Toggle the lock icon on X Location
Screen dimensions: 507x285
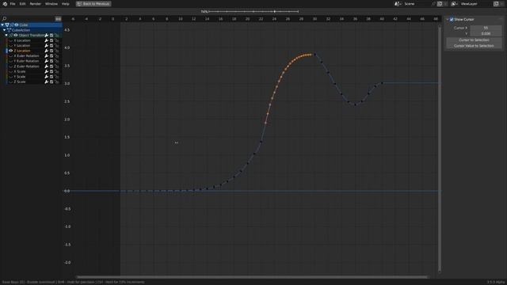point(56,40)
